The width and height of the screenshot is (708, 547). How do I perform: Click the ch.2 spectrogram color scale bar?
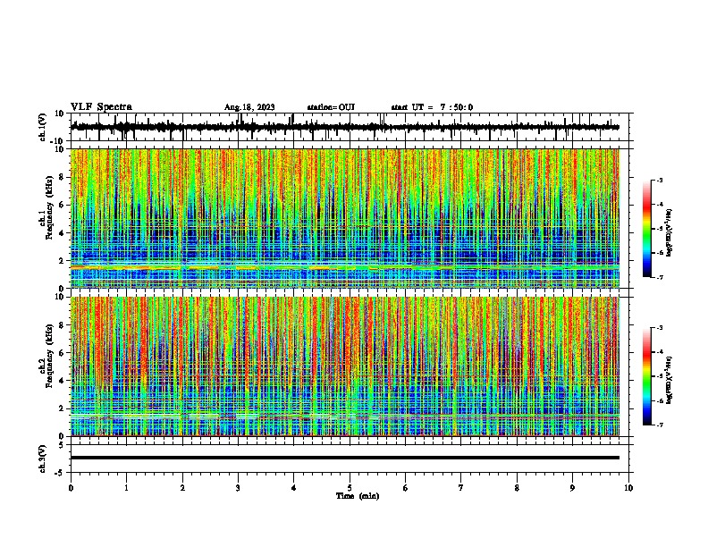click(646, 376)
